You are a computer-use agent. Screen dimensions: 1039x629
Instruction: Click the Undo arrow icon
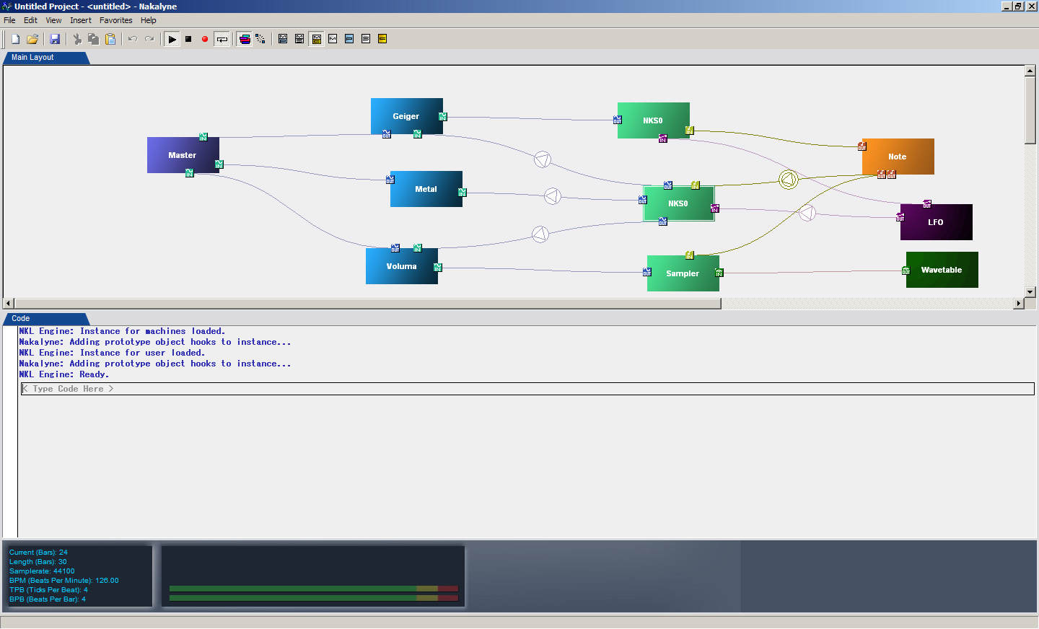133,39
